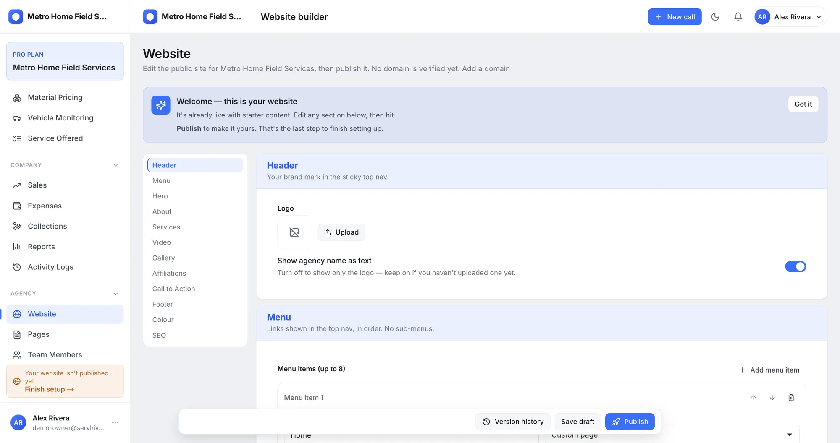Click Add menu item
840x443 pixels.
[769, 370]
